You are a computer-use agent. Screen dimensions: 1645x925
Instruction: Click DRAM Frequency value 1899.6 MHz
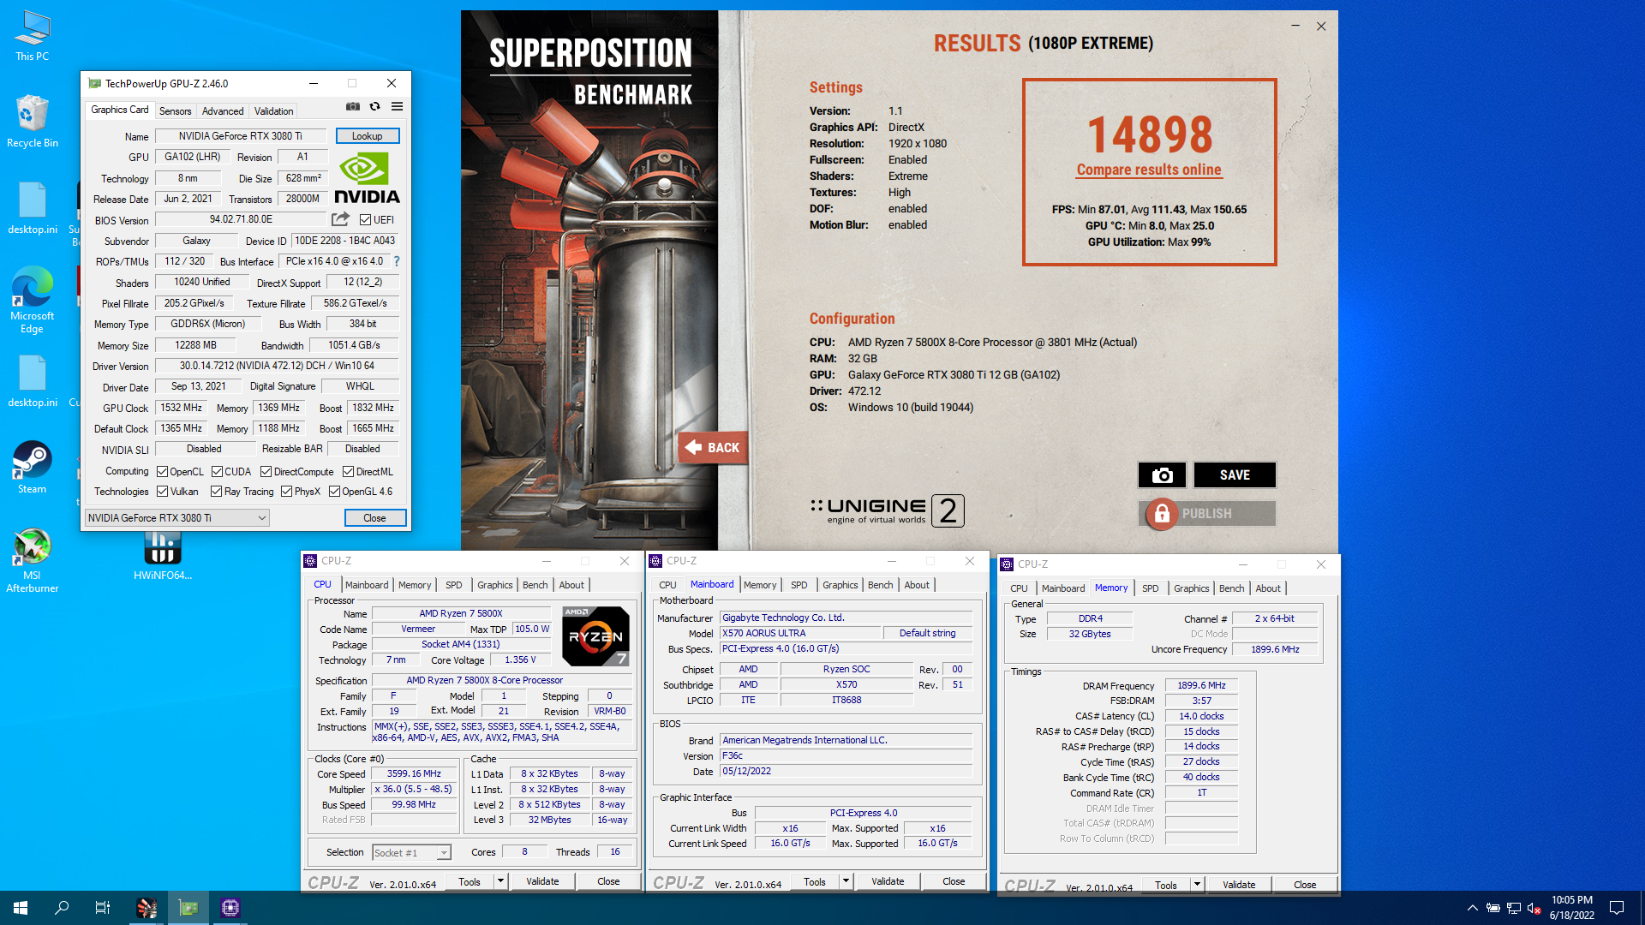pyautogui.click(x=1201, y=685)
